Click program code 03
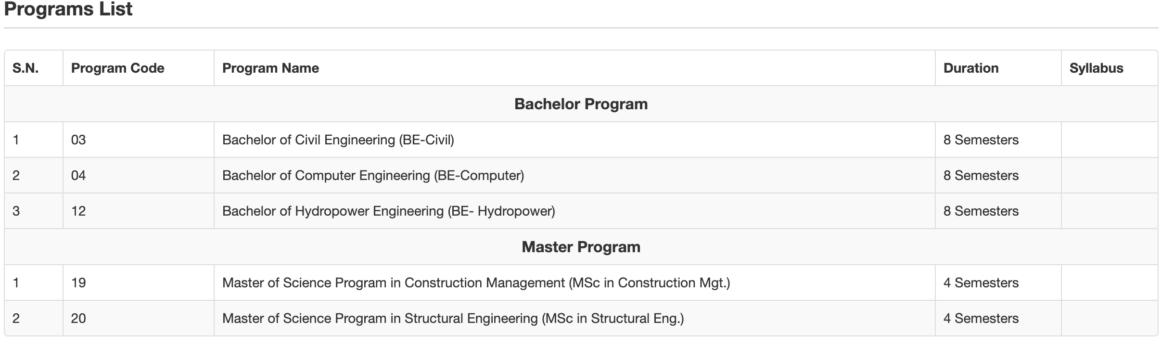1174x360 pixels. [78, 140]
